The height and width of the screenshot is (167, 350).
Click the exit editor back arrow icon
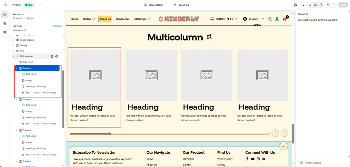click(4, 5)
